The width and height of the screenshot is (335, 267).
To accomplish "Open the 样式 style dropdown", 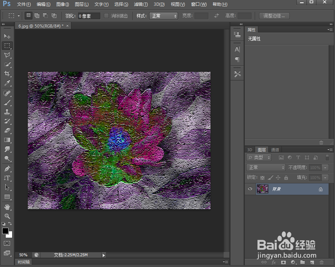I will (x=164, y=16).
